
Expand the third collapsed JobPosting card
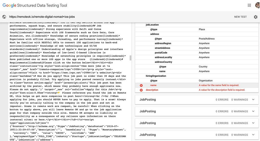pyautogui.click(x=197, y=123)
